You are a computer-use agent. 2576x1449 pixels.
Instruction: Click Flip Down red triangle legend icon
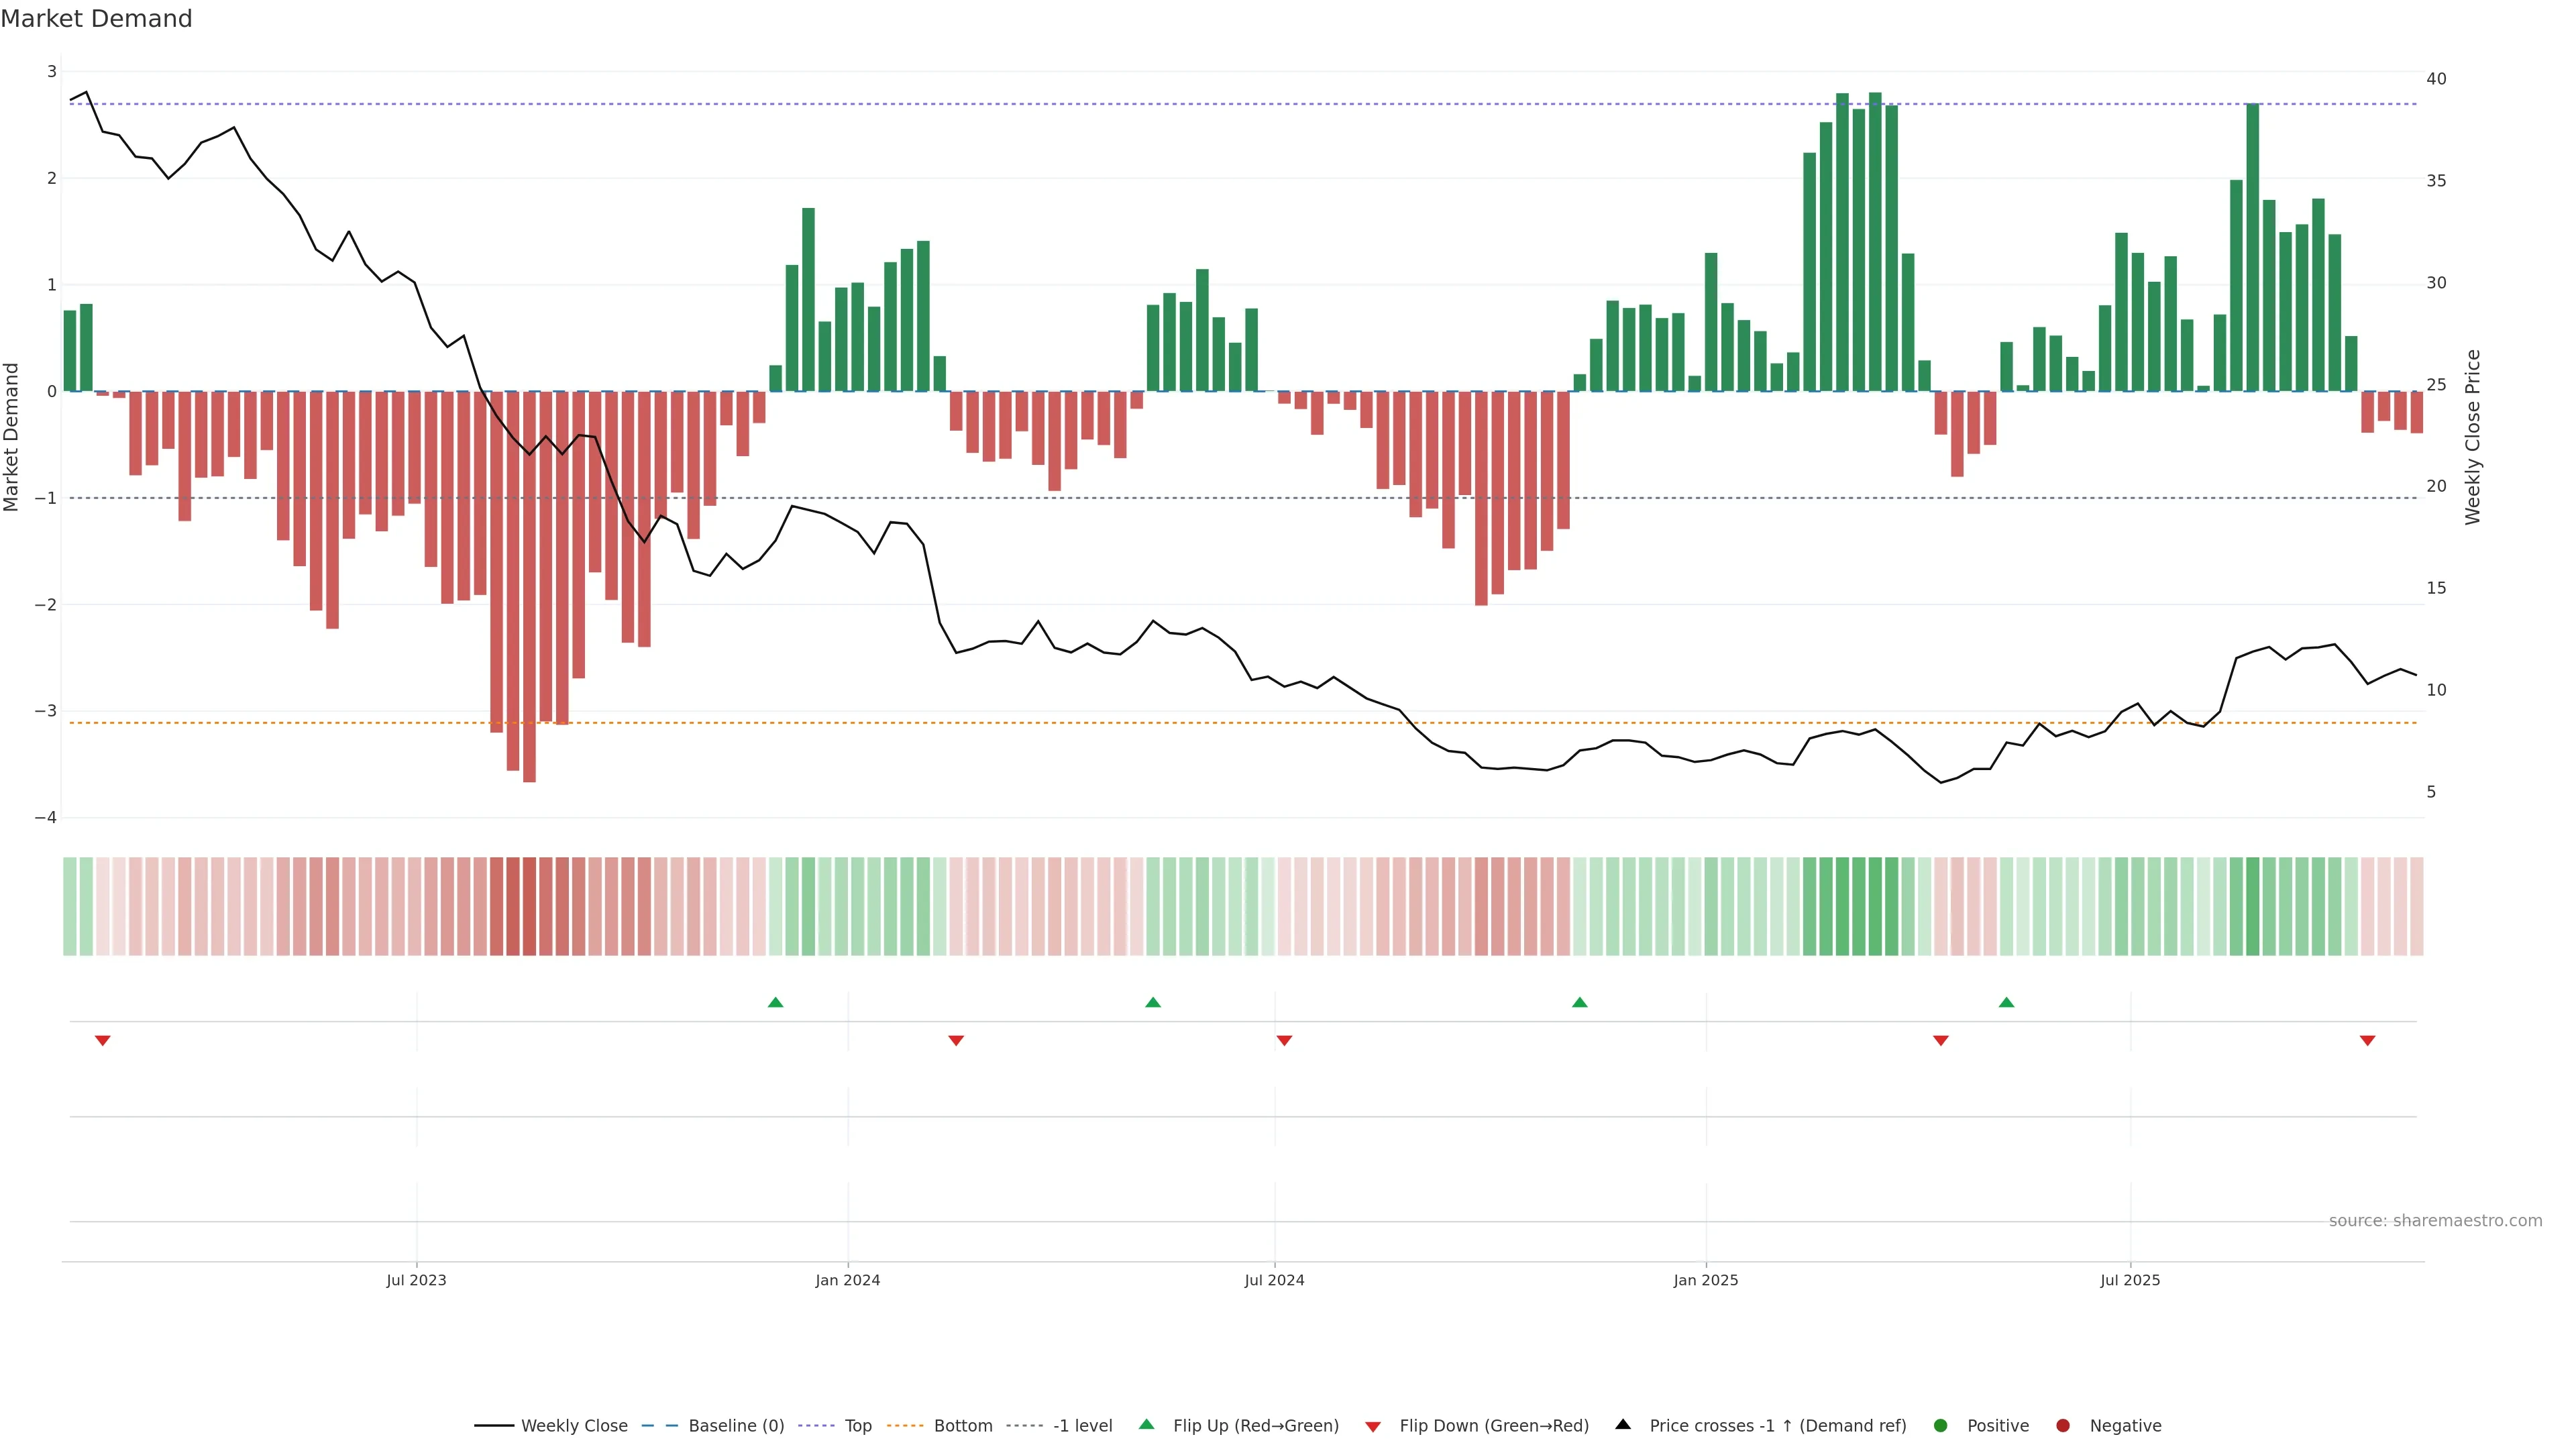1373,1427
